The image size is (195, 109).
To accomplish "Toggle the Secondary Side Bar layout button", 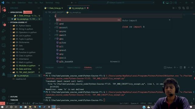I will (171, 3).
